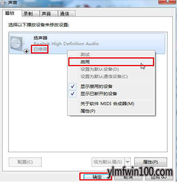Click the disabled down-arrow badge on speaker

pyautogui.click(x=26, y=51)
